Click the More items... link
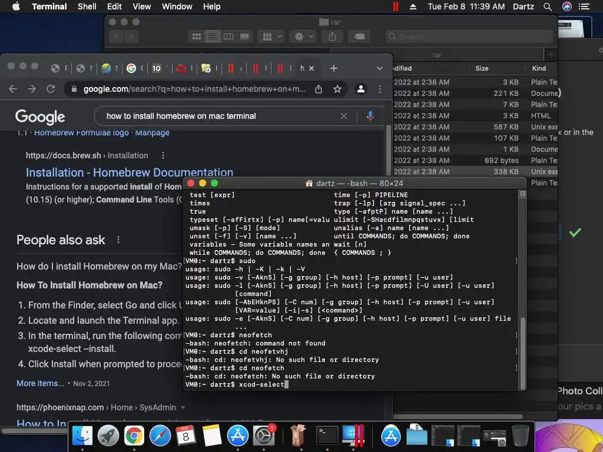Screen dimensions: 603x452 click(x=41, y=383)
